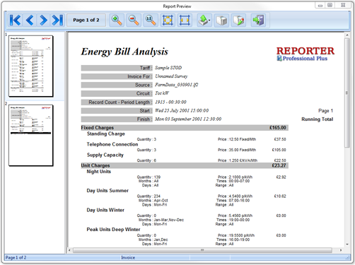Screen dimensions: 355x265
Task: Click the Page 1 of 2 indicator
Action: click(86, 20)
